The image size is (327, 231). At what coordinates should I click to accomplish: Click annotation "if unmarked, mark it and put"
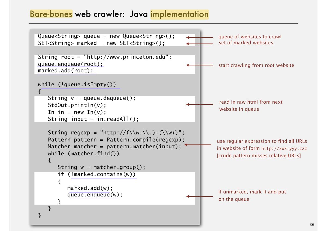coord(252,192)
